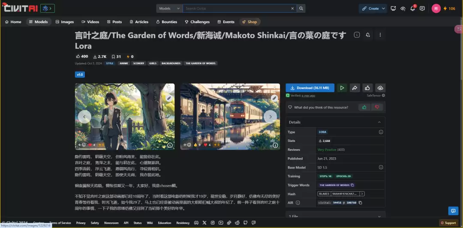The height and width of the screenshot is (228, 463).
Task: Open the three-dot more options menu
Action: coord(380,35)
